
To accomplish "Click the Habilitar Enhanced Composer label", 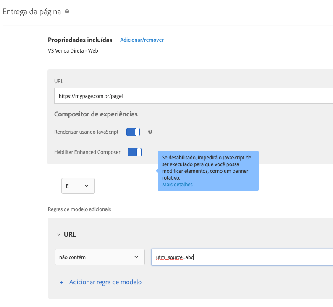I will tap(87, 152).
